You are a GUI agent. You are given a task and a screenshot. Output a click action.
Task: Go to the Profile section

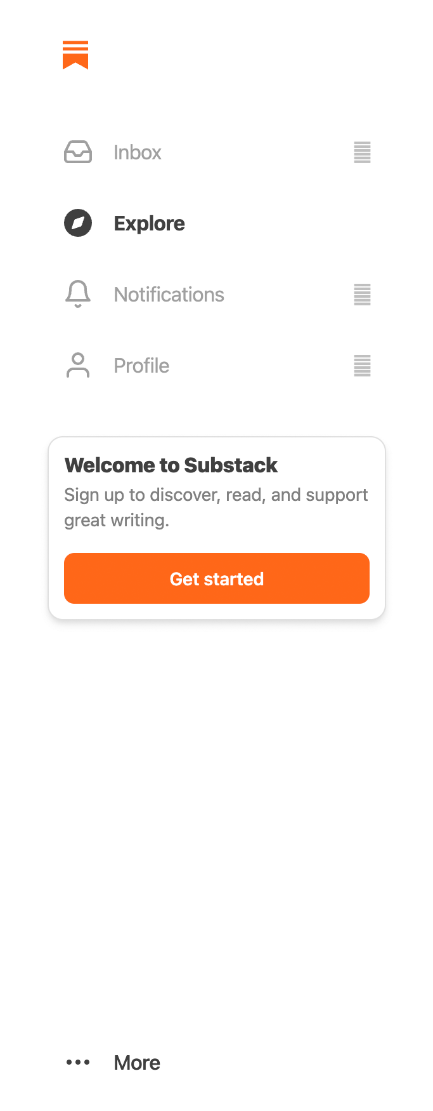tap(141, 366)
